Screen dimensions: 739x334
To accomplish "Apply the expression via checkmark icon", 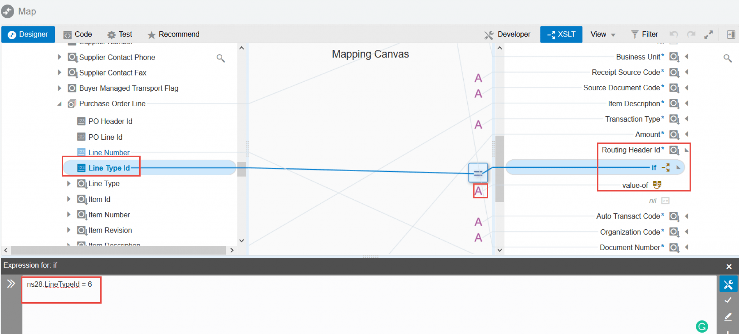I will 729,300.
